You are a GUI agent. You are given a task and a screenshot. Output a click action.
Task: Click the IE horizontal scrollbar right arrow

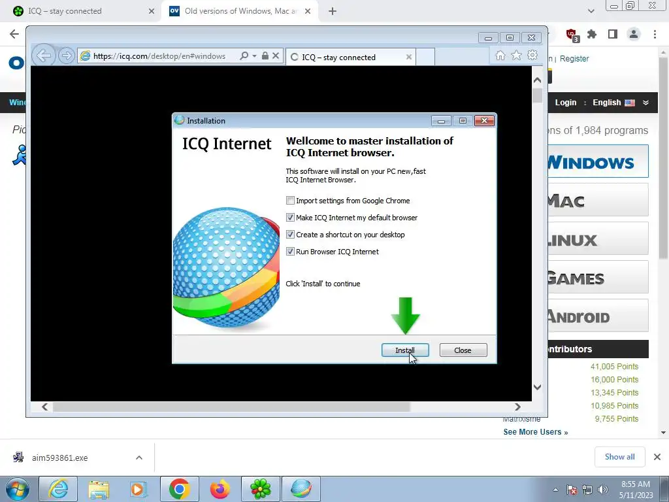tap(517, 407)
